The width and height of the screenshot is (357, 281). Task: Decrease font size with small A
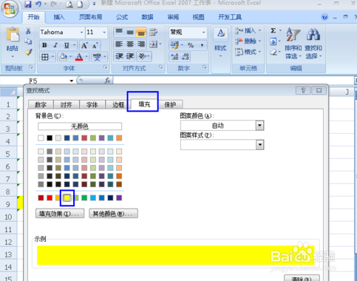[95, 45]
